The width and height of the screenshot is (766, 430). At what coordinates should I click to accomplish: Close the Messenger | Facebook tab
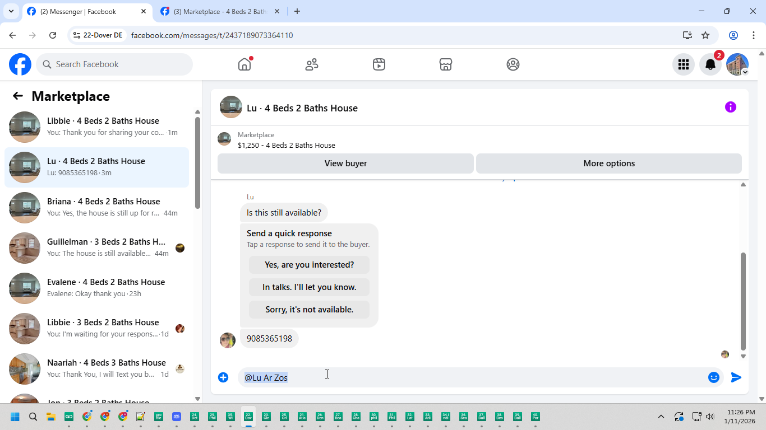144,11
